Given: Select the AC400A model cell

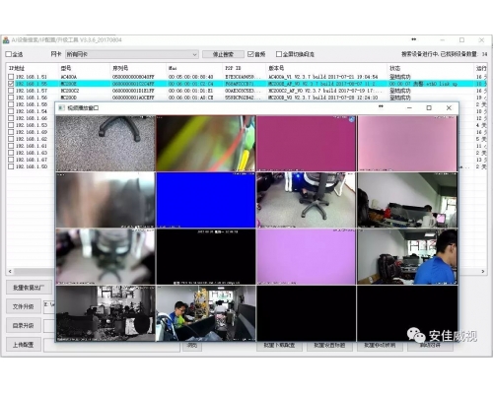Looking at the screenshot, I should (x=69, y=77).
